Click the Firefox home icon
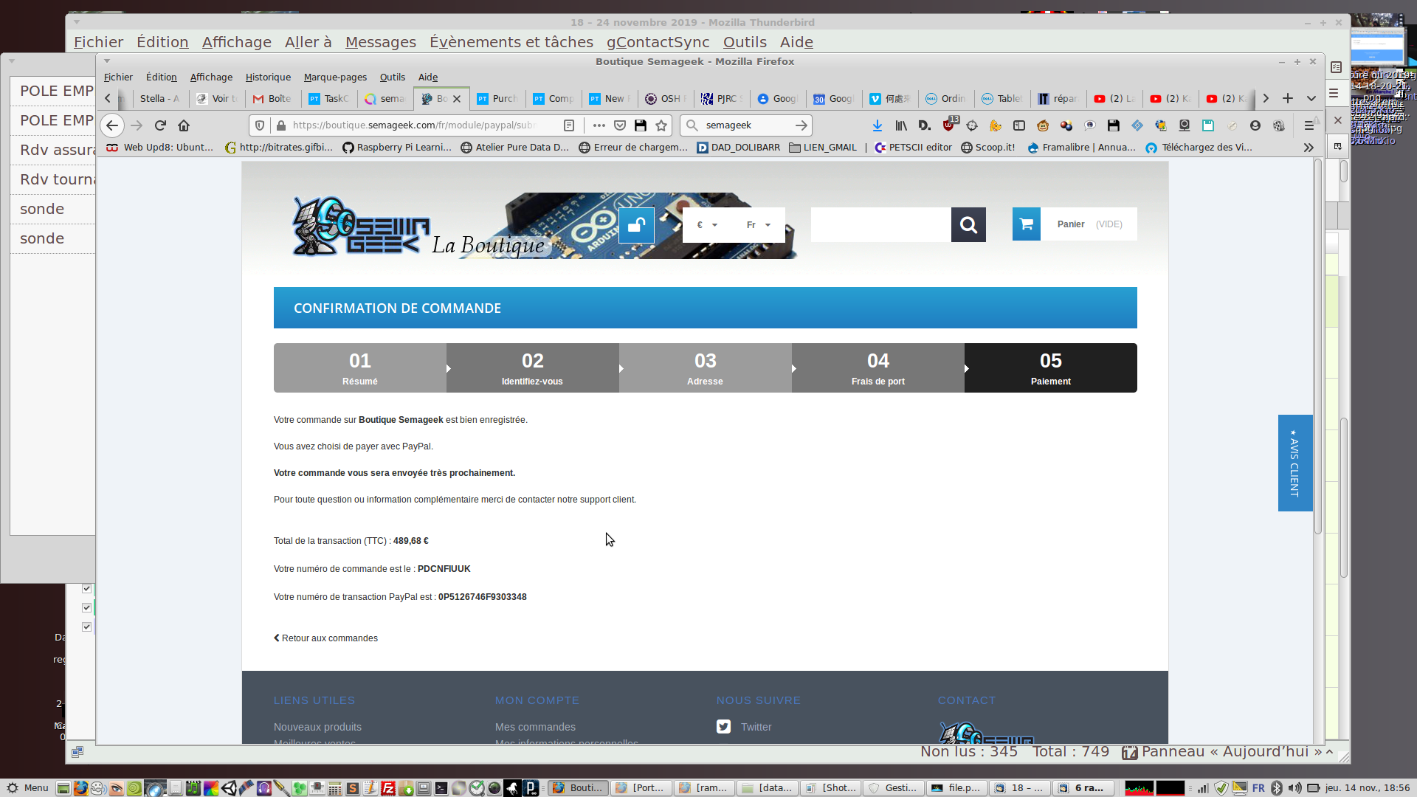 184,125
